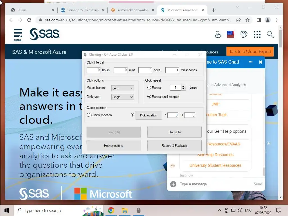Open Hotkey setting
Viewport: 288px width, 216px height.
click(x=114, y=146)
